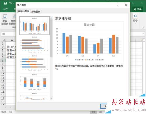Select row header 18

pyautogui.click(x=3, y=102)
